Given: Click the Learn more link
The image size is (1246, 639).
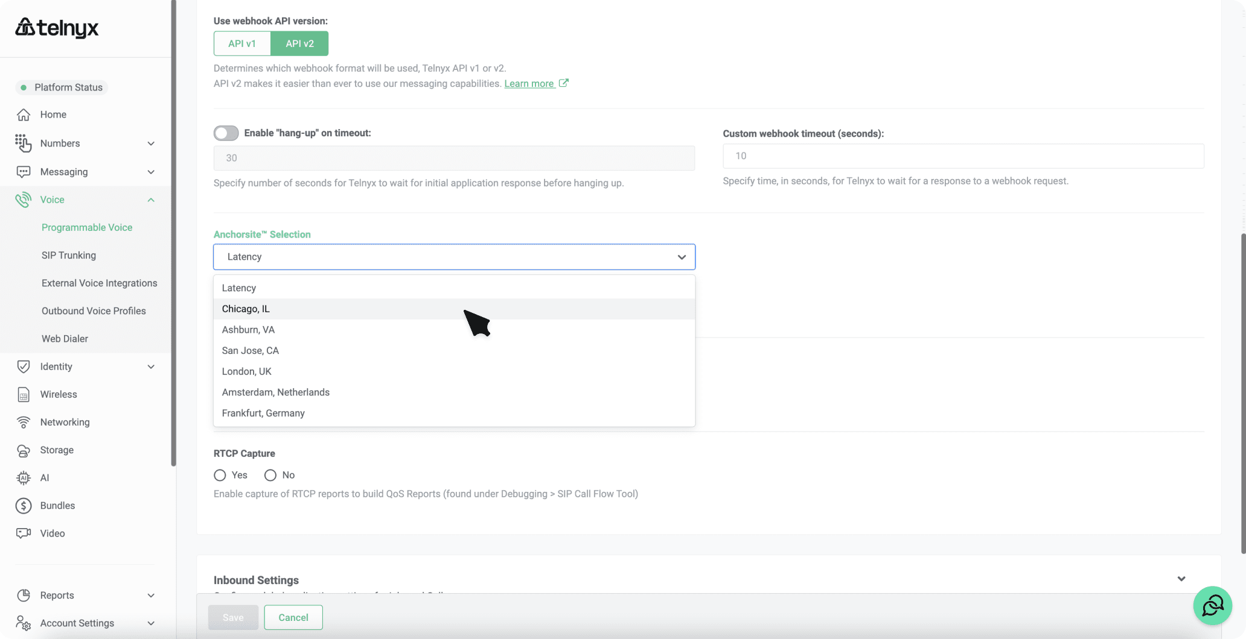Looking at the screenshot, I should pyautogui.click(x=530, y=83).
